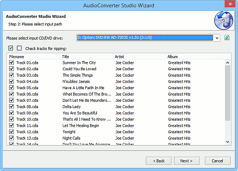Select title 'N'oubliez Jamais'
Image resolution: width=238 pixels, height=171 pixels.
pos(76,81)
